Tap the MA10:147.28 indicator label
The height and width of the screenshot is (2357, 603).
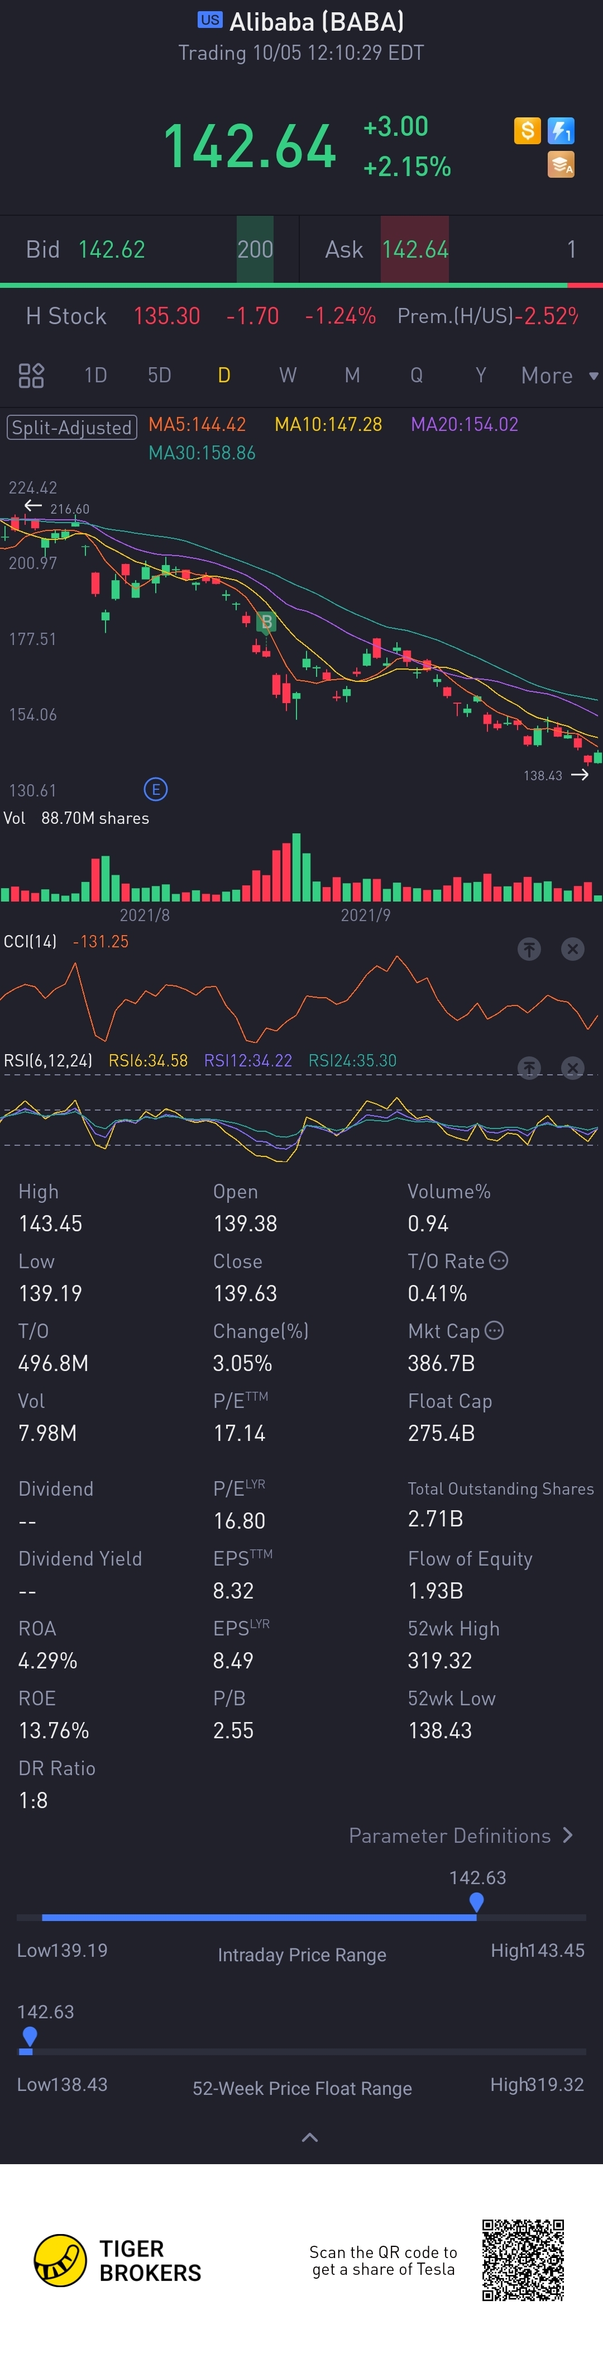click(x=328, y=425)
